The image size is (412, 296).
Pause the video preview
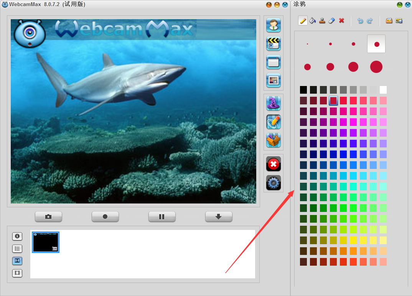tap(162, 217)
